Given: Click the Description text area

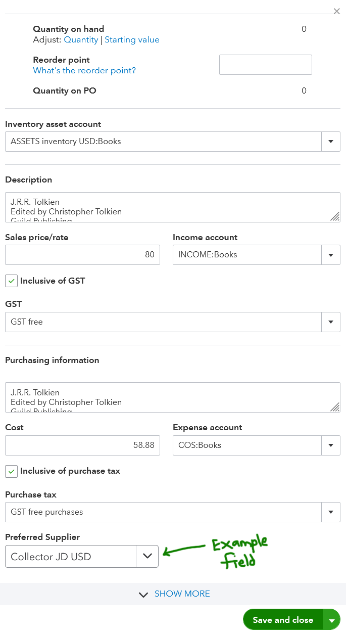Looking at the screenshot, I should point(172,207).
